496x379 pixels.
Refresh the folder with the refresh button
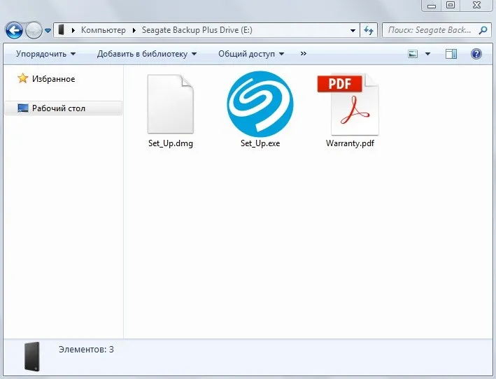point(369,30)
